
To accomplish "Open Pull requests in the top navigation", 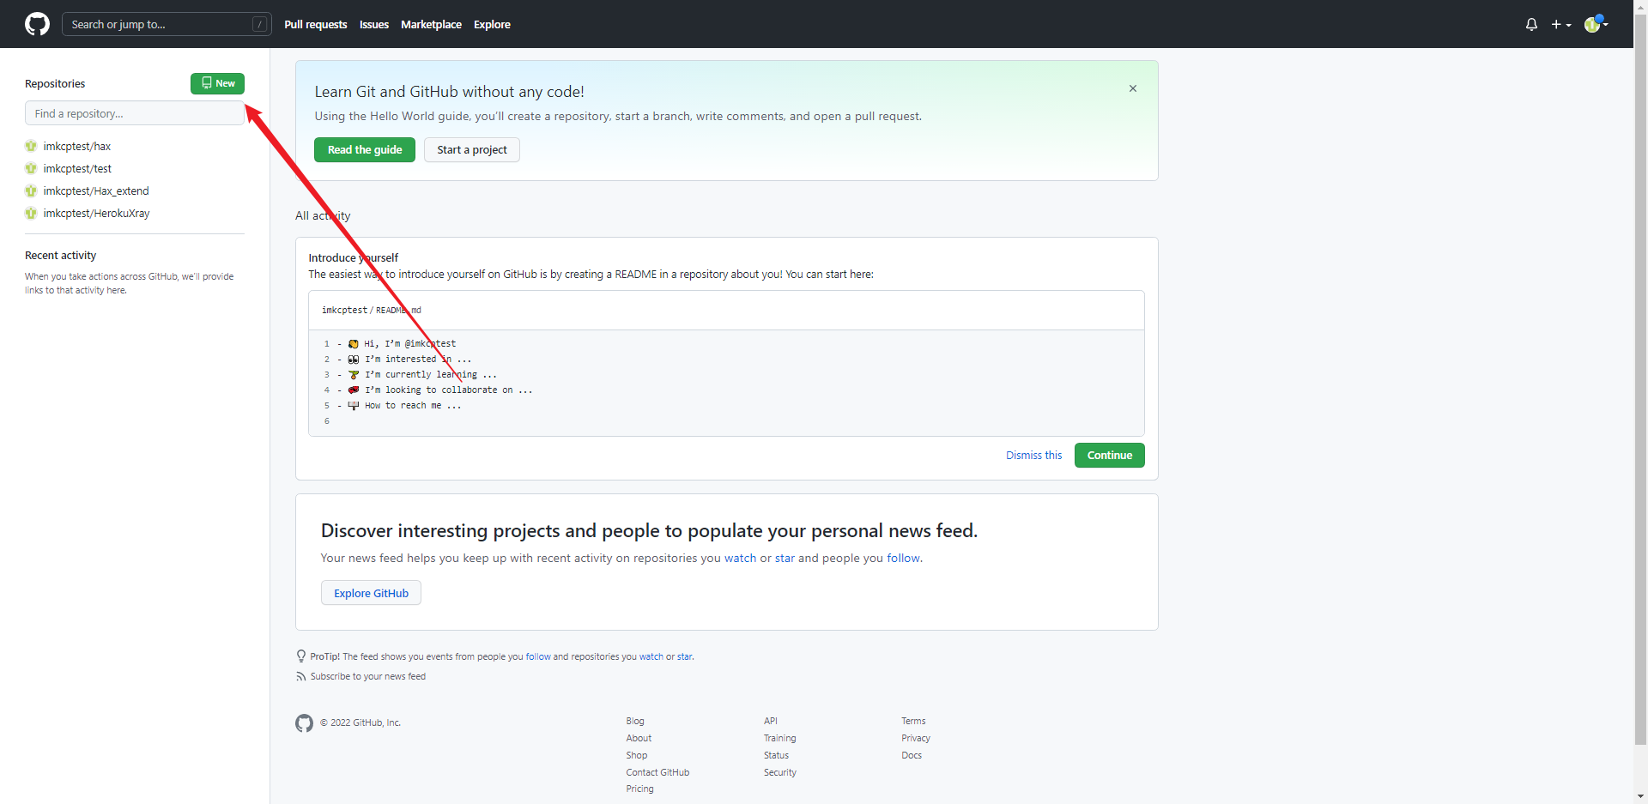I will [x=315, y=25].
